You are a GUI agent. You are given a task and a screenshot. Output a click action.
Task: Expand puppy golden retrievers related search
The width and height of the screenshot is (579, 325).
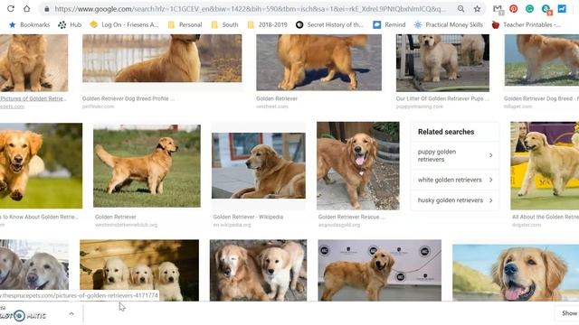(455, 155)
